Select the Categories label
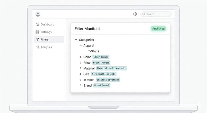Image resolution: width=207 pixels, height=113 pixels. pyautogui.click(x=86, y=40)
